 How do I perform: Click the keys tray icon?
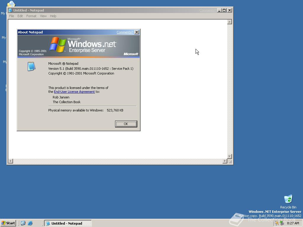click(x=277, y=223)
